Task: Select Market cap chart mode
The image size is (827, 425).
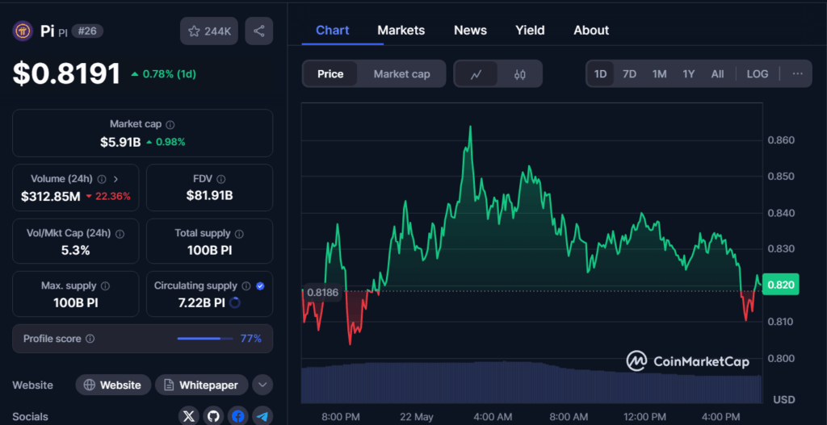Action: pos(402,74)
